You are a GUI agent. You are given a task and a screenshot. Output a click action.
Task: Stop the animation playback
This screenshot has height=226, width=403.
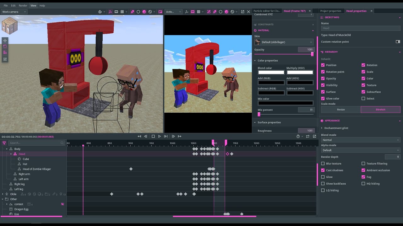[153, 136]
